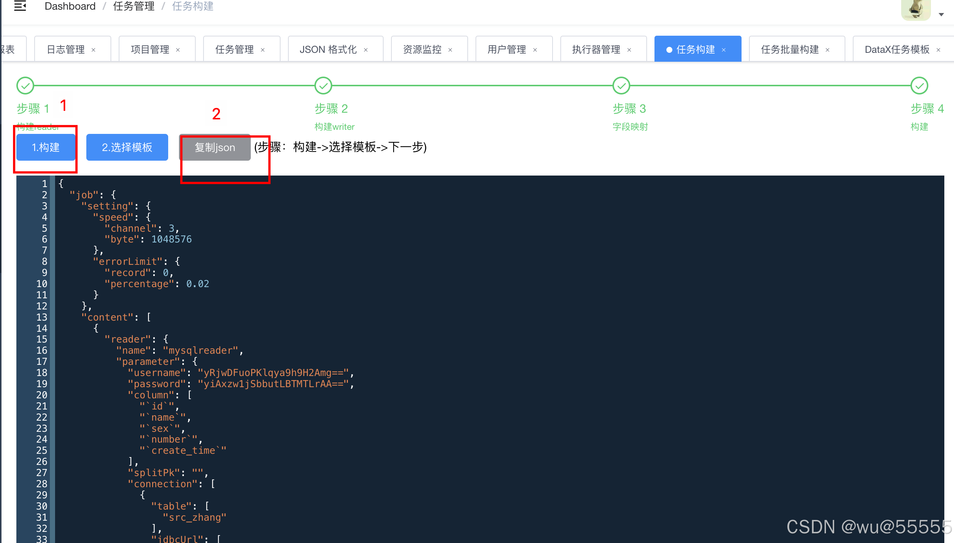Open the 任务批量构建 tab
Image resolution: width=954 pixels, height=543 pixels.
pyautogui.click(x=790, y=49)
